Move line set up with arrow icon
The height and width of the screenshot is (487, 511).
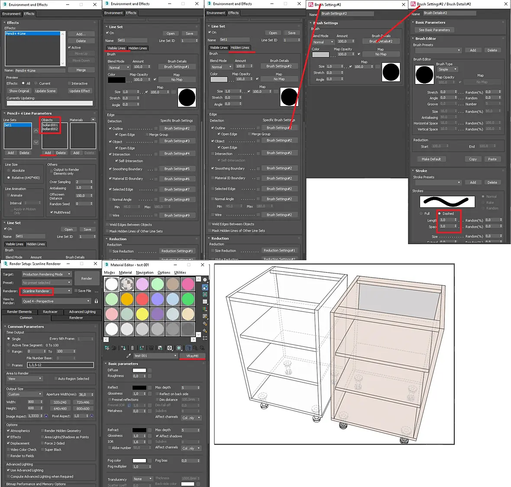click(36, 131)
